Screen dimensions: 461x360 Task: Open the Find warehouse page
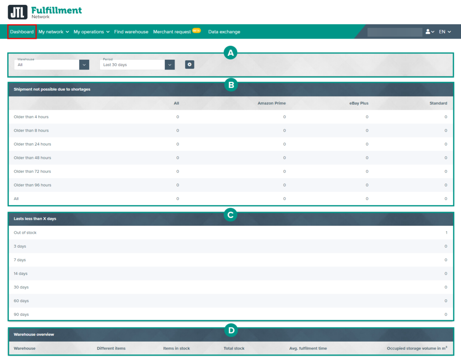point(131,32)
